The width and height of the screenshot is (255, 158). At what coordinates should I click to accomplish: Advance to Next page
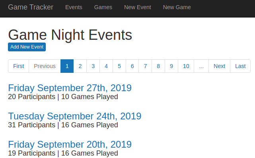219,66
